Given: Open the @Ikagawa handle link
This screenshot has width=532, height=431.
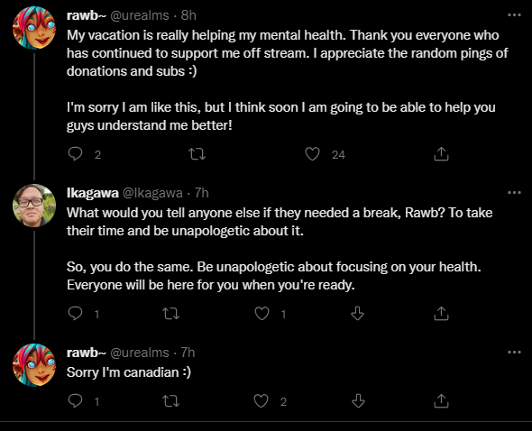Looking at the screenshot, I should [152, 193].
